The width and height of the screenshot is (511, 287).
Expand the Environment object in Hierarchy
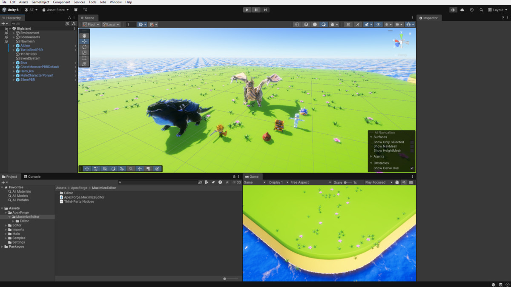pos(13,33)
